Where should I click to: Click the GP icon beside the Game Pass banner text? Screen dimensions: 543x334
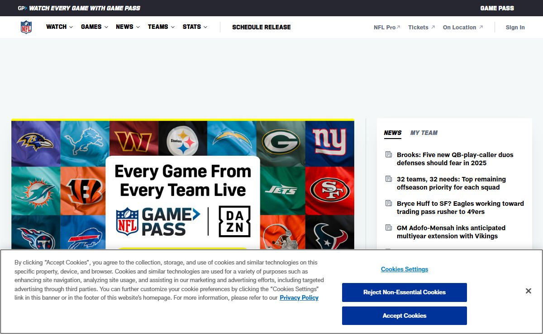coord(22,8)
